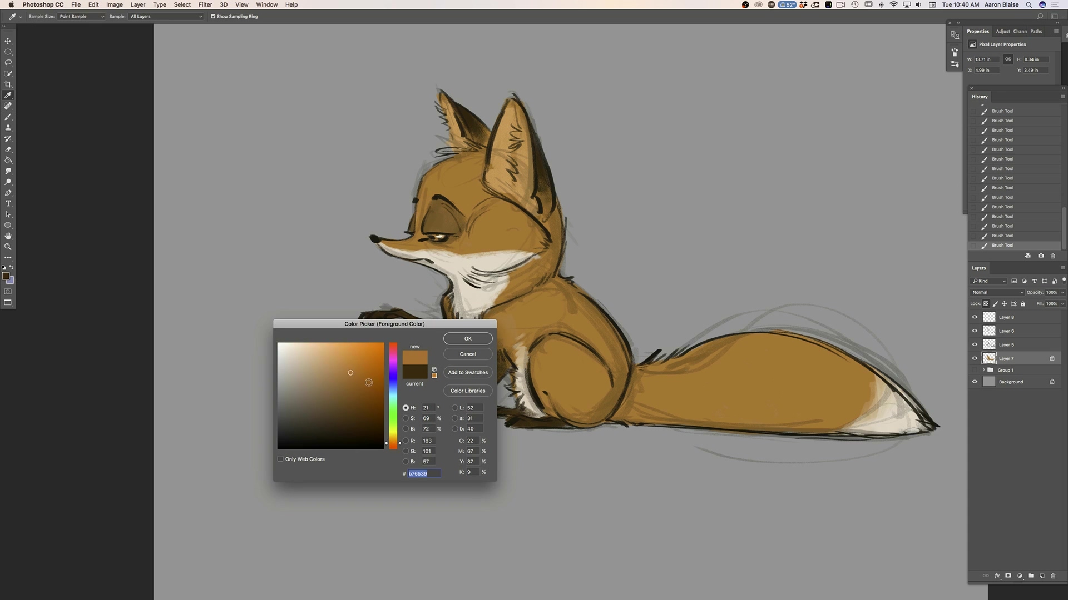Pick the Type tool
This screenshot has height=600, width=1068.
pyautogui.click(x=8, y=204)
